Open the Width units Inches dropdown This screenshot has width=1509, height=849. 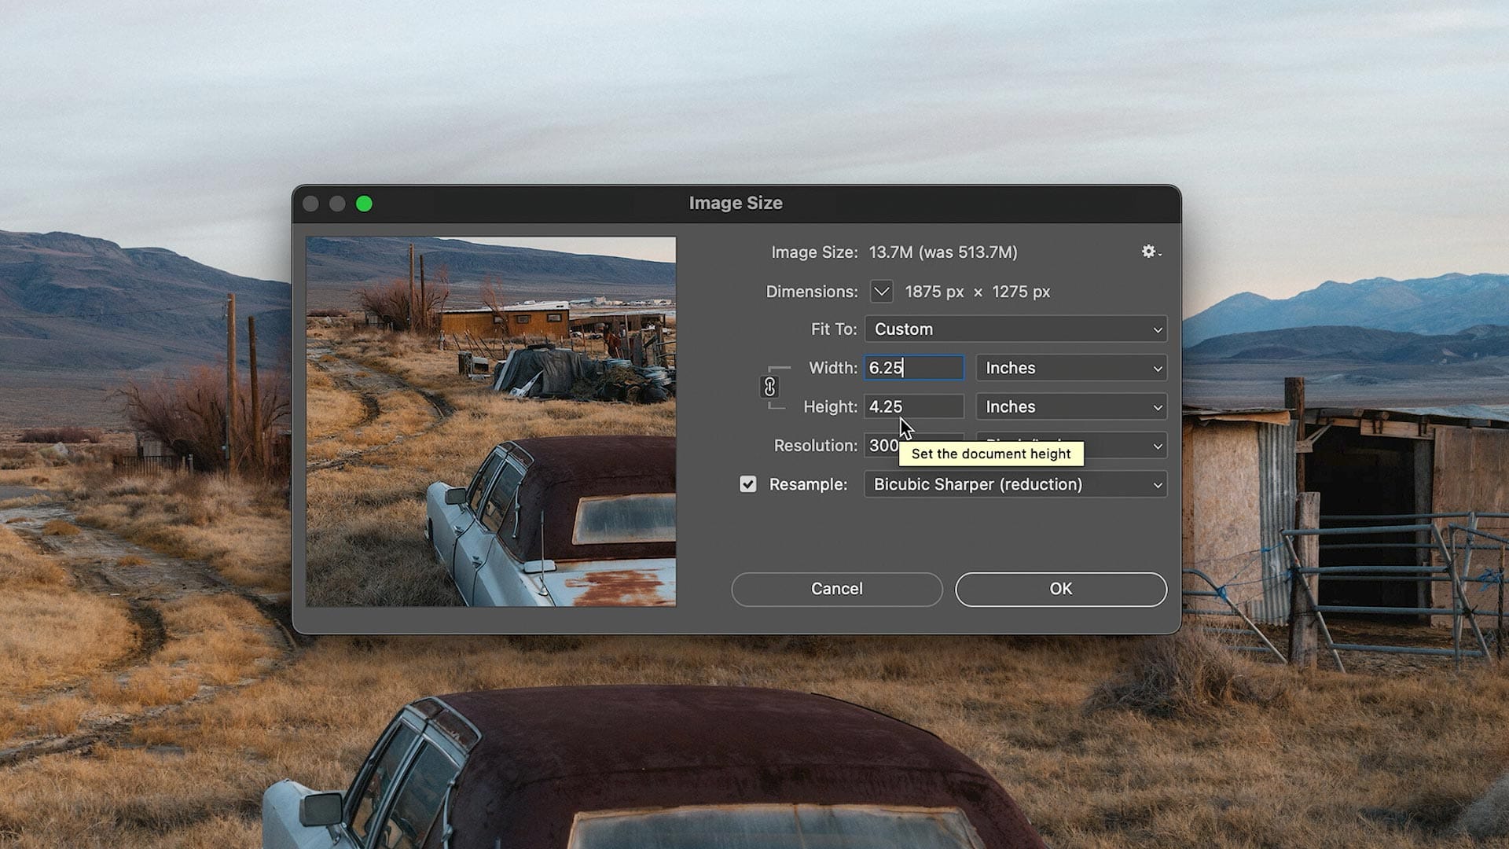pyautogui.click(x=1071, y=368)
